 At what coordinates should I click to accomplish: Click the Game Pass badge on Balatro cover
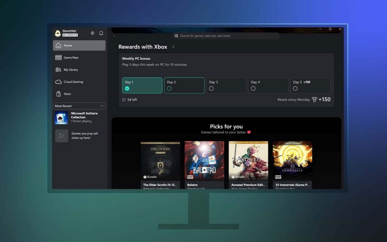190,177
